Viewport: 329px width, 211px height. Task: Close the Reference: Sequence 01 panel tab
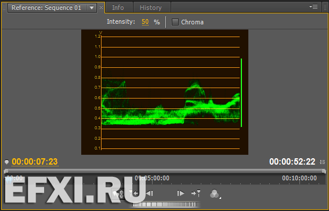101,8
